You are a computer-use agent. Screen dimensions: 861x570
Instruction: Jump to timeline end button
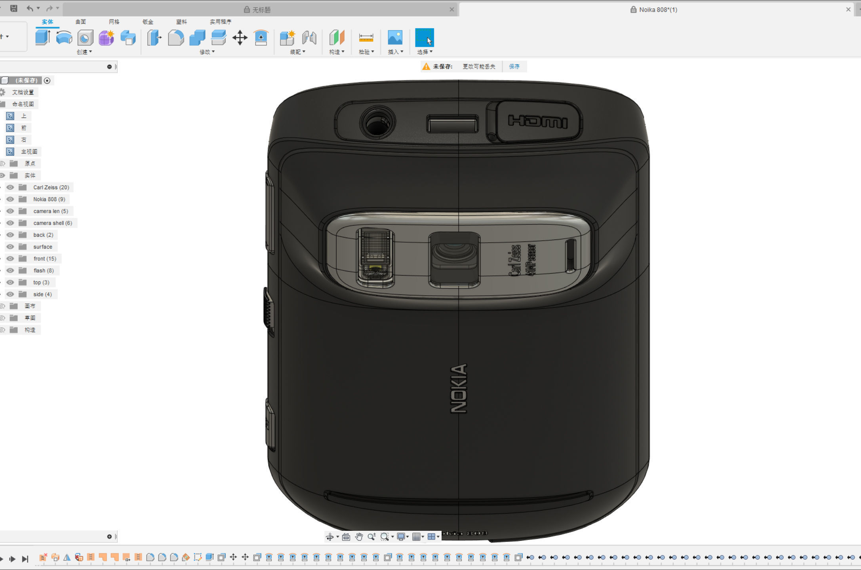pyautogui.click(x=25, y=559)
